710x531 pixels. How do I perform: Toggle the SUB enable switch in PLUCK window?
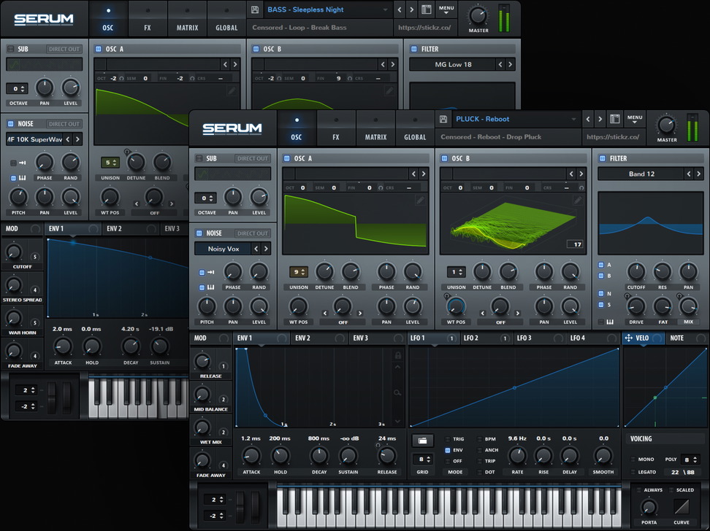(x=199, y=158)
